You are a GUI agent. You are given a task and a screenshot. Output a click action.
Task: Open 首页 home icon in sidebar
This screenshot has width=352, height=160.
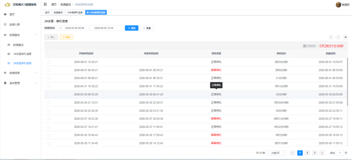coord(5,14)
